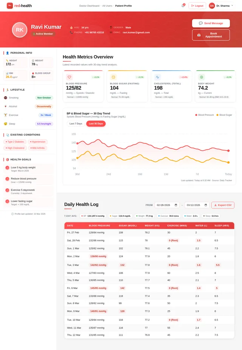
Task: Toggle the 'Reduce blood pressure' goal check
Action: (x=8, y=179)
